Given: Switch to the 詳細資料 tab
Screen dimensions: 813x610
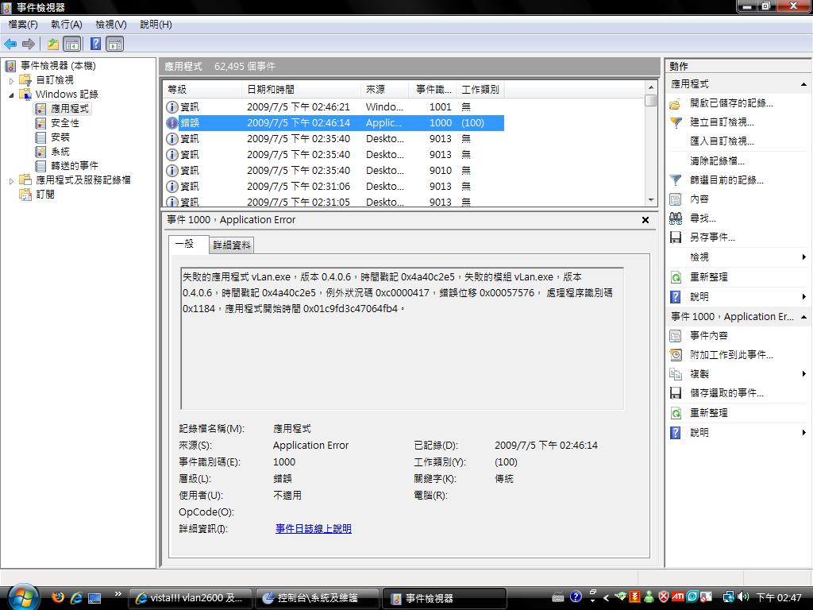Looking at the screenshot, I should tap(231, 245).
